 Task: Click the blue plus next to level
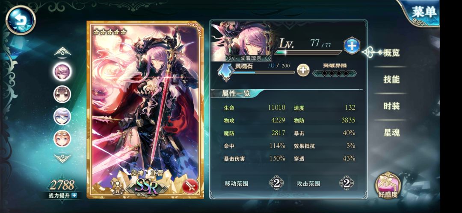352,46
